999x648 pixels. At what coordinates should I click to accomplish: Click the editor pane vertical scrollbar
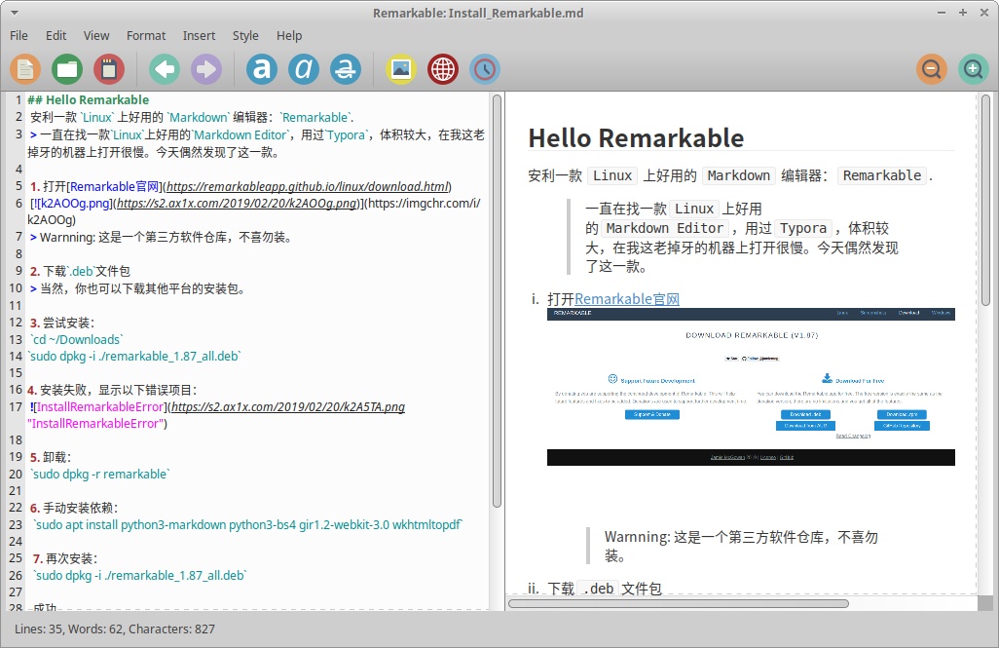[497, 302]
